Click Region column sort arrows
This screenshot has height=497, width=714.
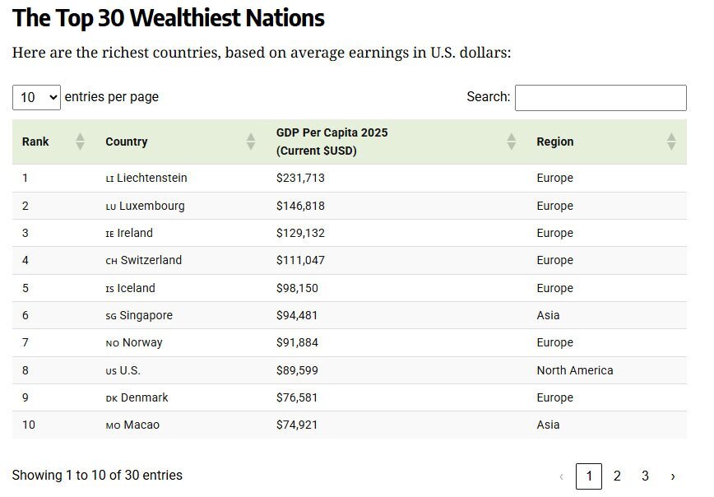(x=671, y=142)
